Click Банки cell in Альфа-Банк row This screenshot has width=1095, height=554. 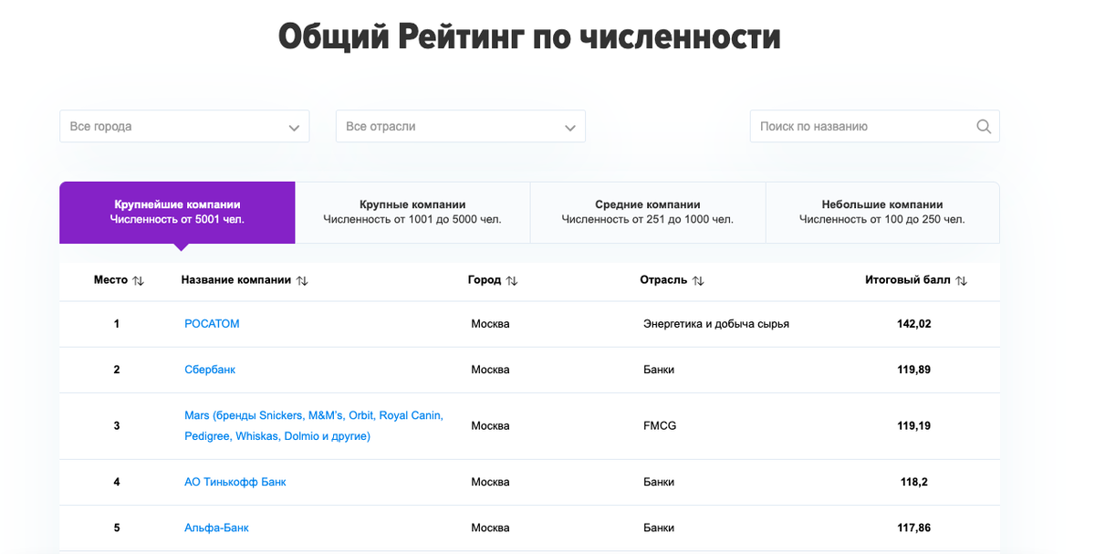pyautogui.click(x=659, y=528)
